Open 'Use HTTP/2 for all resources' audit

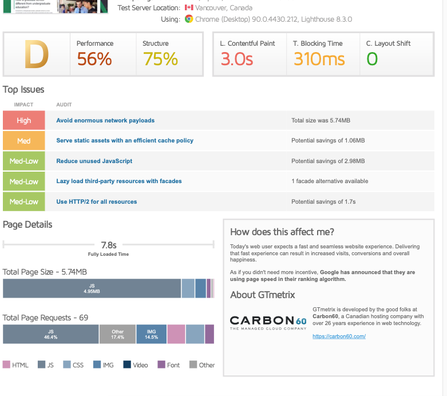pyautogui.click(x=96, y=201)
